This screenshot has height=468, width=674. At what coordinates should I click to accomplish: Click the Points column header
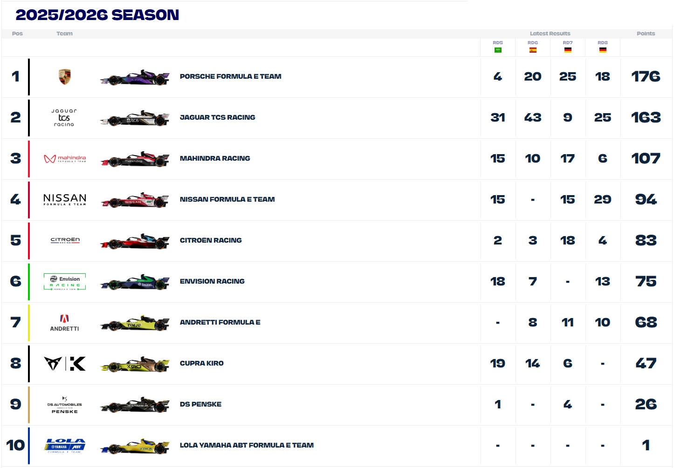[646, 34]
